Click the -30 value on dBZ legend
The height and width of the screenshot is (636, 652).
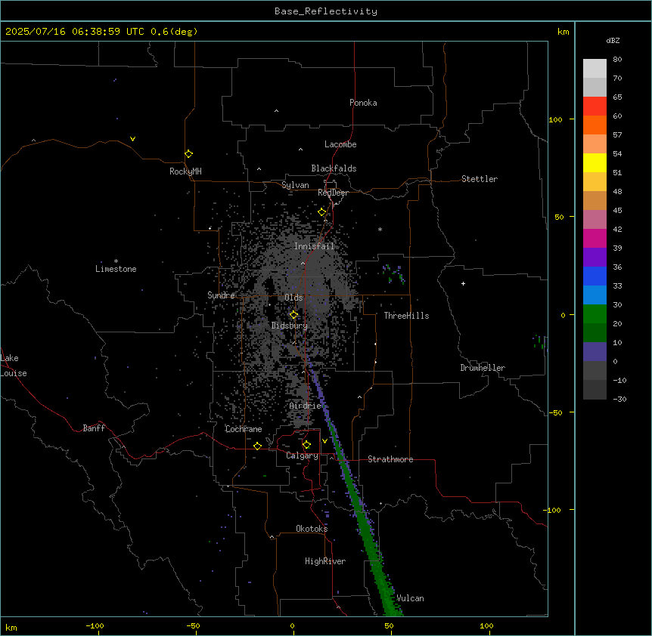click(619, 399)
